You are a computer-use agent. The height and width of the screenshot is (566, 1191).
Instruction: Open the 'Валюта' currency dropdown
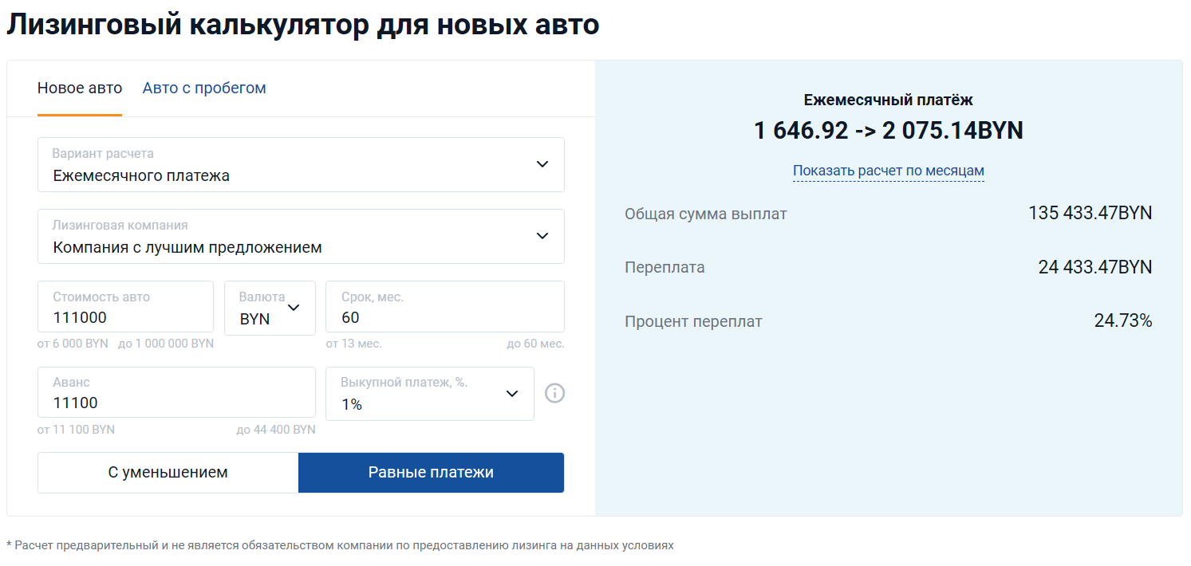[268, 309]
